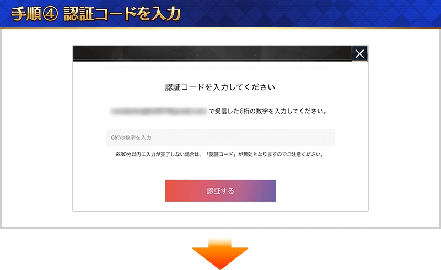Click the 認証コードを入力してください dialog title
The image size is (441, 270).
click(220, 87)
